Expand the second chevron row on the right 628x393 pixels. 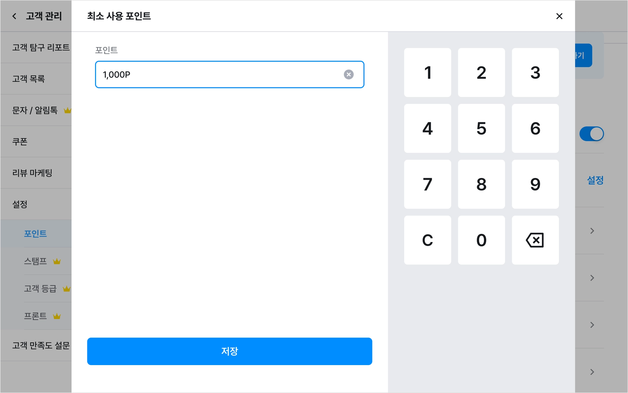click(x=592, y=278)
